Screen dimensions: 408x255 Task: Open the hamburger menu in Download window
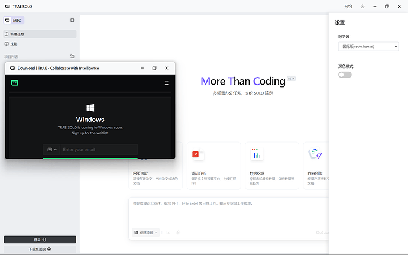point(167,83)
